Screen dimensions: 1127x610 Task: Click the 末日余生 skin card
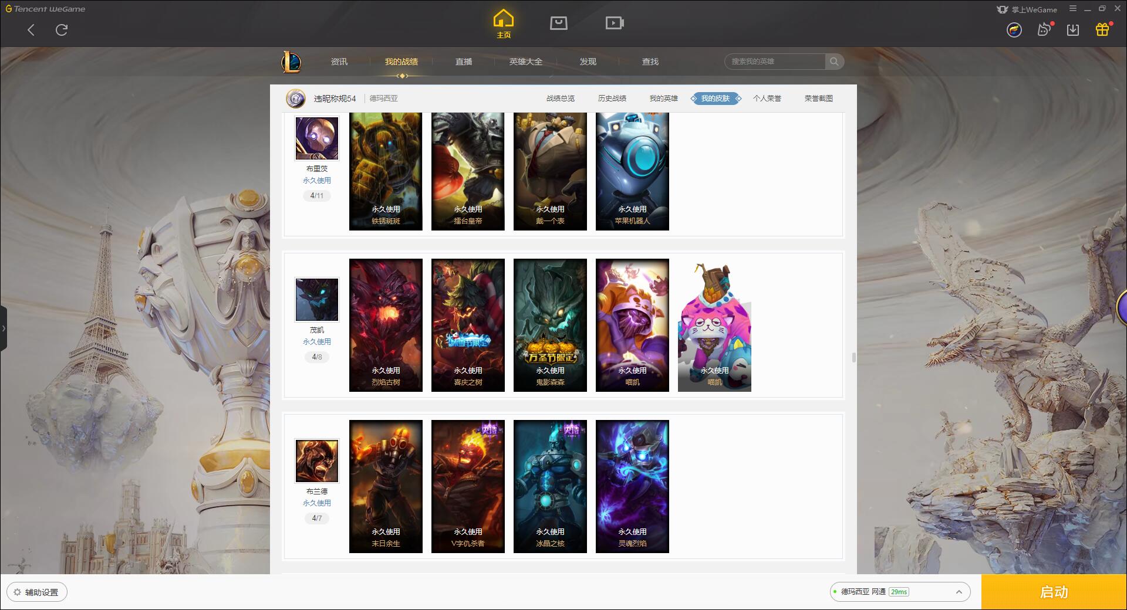click(386, 486)
